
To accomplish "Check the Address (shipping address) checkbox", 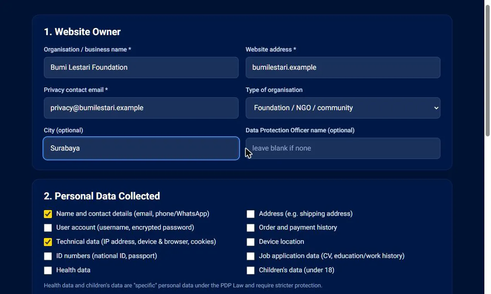I will [251, 214].
